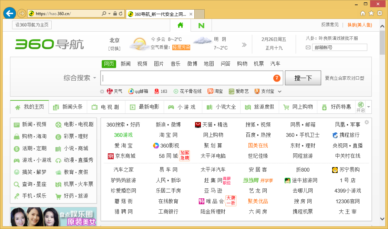Image resolution: width=388 pixels, height=229 pixels.
Task: Open the 小游戏 category tab
Action: (x=183, y=107)
